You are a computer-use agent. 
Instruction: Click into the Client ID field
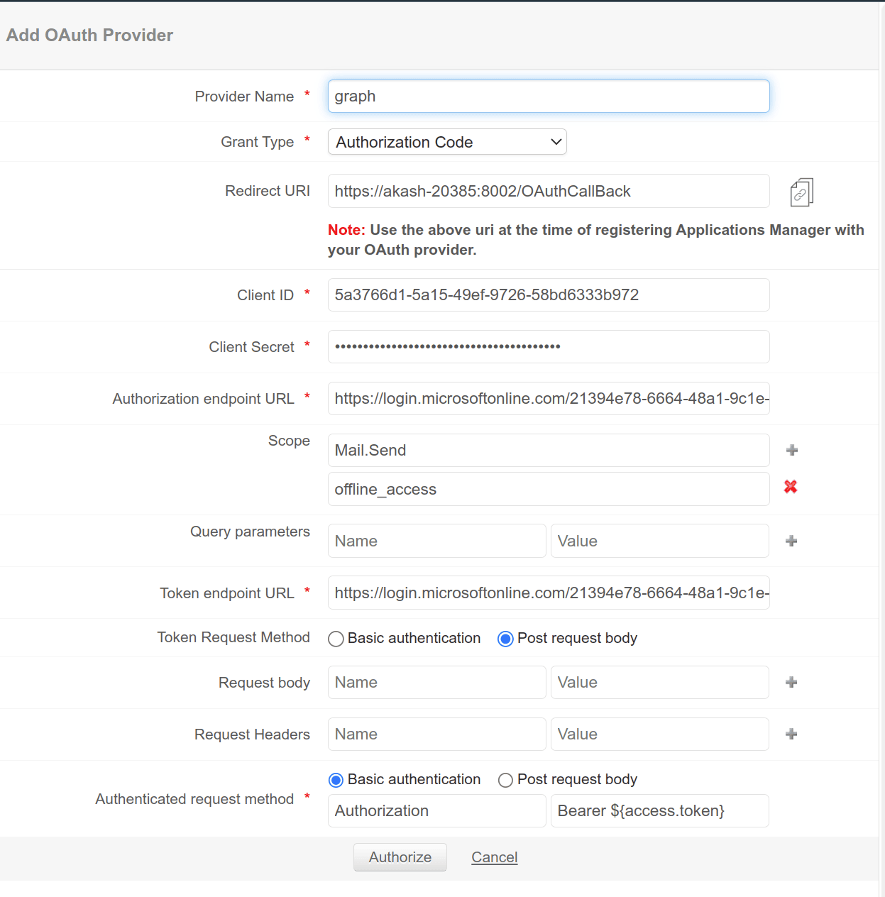point(548,295)
